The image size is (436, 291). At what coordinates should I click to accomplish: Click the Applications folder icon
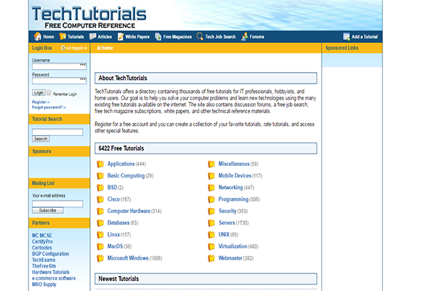100,164
